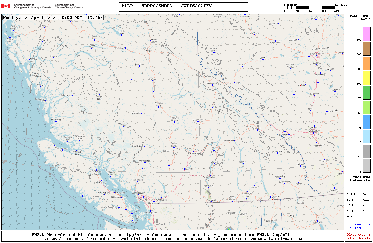Click the Canadian flag logo
The image size is (373, 243).
(6, 6)
